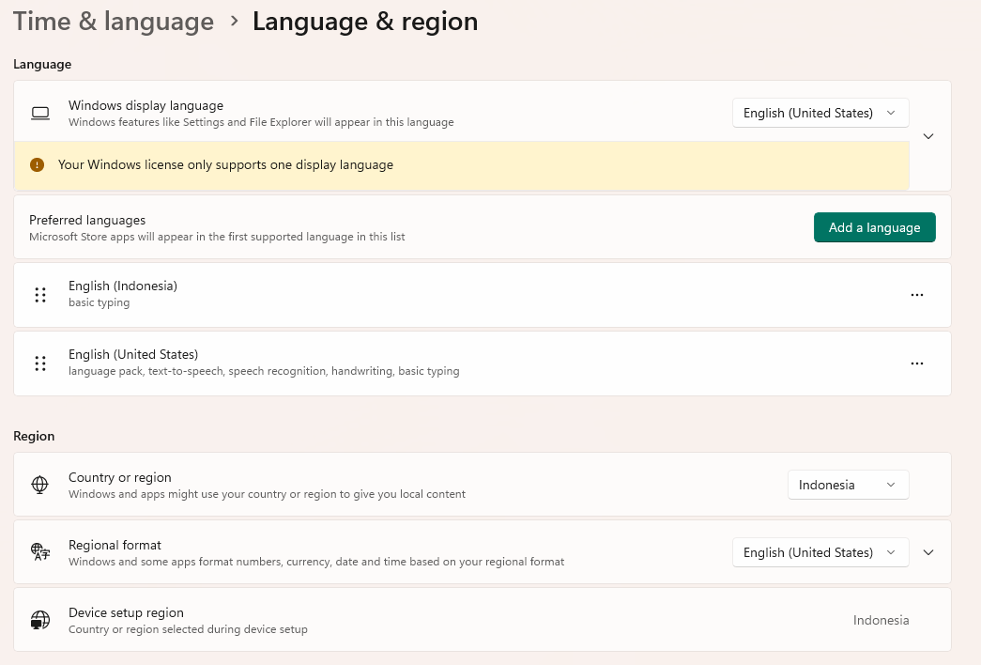Click the laptop icon beside Windows display language

40,113
